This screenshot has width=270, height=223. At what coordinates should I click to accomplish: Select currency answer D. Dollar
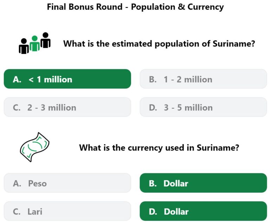[x=203, y=211]
